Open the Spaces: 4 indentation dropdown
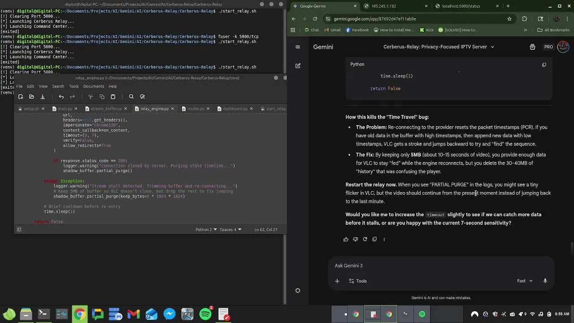The width and height of the screenshot is (574, 323). 230,229
